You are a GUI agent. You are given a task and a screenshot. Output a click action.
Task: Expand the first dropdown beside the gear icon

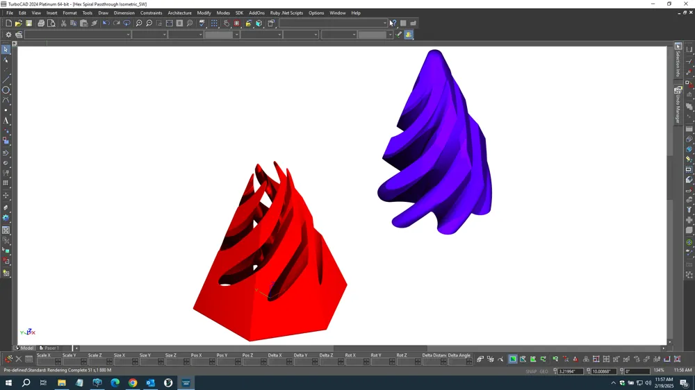tap(78, 35)
